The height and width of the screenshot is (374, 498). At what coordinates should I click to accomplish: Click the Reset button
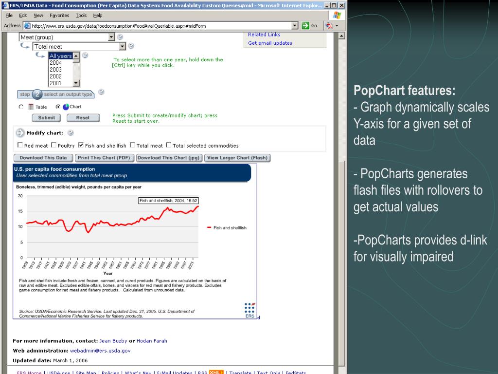(83, 118)
